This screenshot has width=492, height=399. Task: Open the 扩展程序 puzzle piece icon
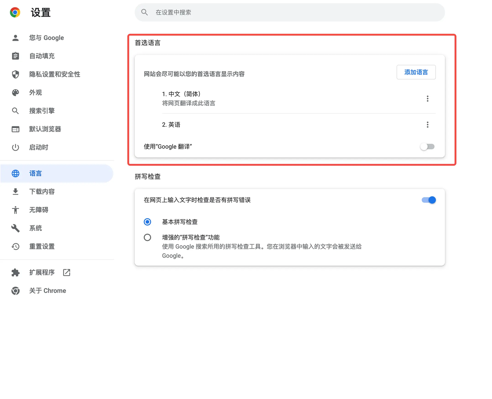(15, 272)
